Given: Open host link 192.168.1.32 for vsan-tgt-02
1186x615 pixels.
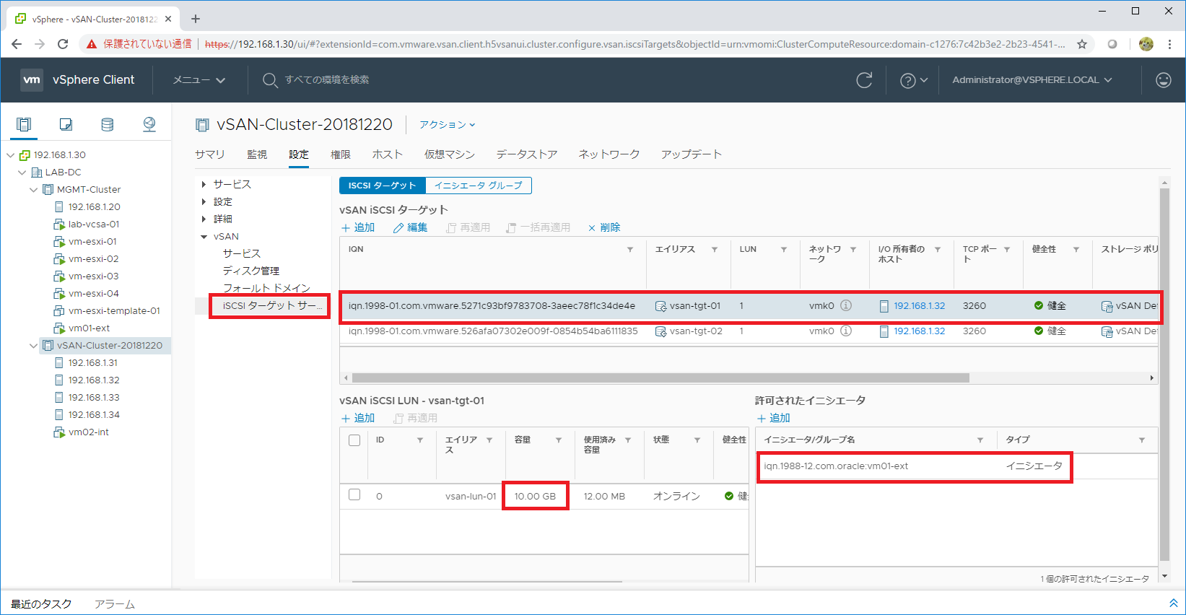Looking at the screenshot, I should [x=919, y=331].
